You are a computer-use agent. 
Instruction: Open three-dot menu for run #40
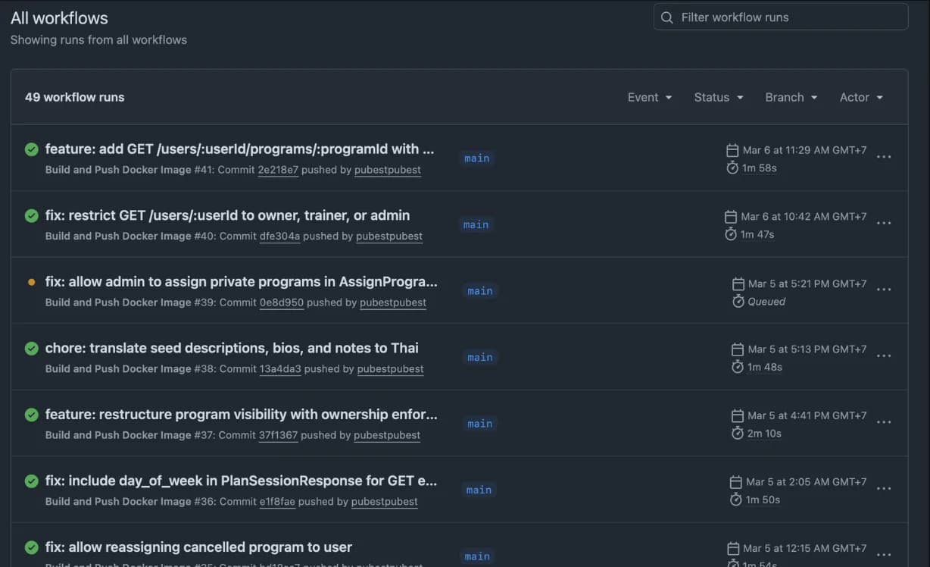pyautogui.click(x=884, y=223)
